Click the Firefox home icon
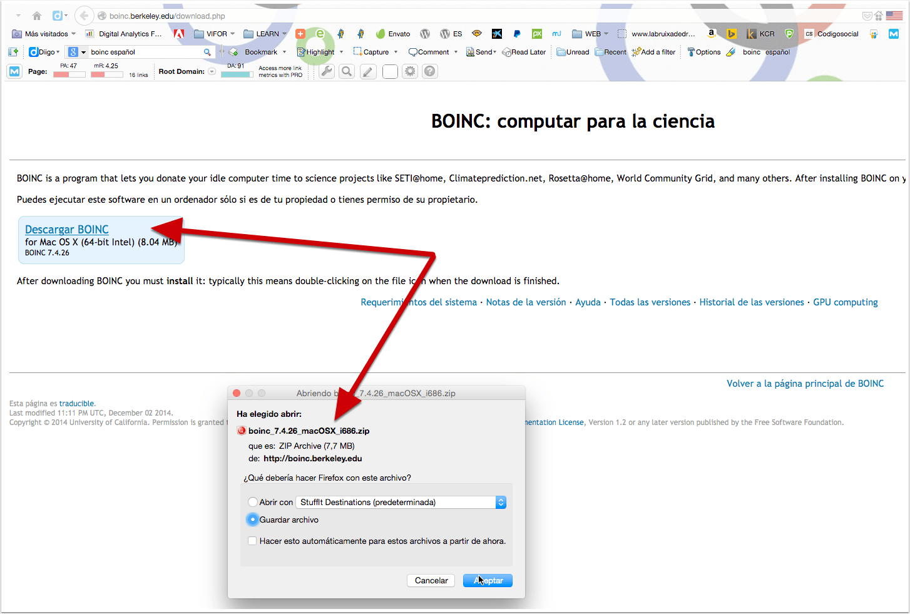 pyautogui.click(x=37, y=16)
